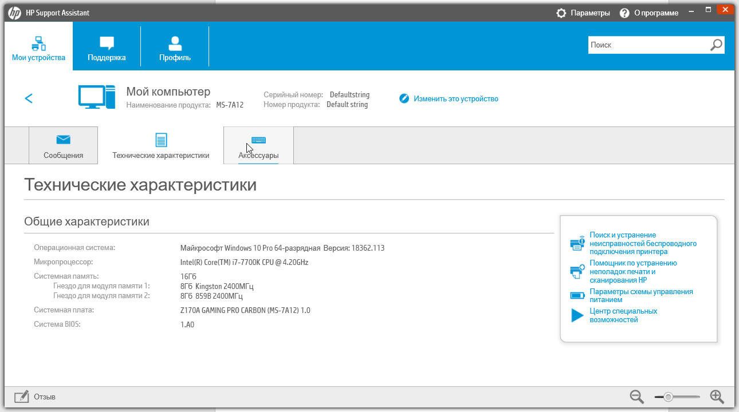Screen dimensions: 739x412
Task: Close the HP Support Assistant window
Action: tap(725, 10)
